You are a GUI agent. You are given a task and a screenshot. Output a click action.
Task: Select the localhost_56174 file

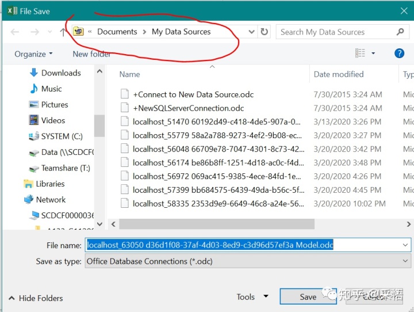(x=218, y=162)
